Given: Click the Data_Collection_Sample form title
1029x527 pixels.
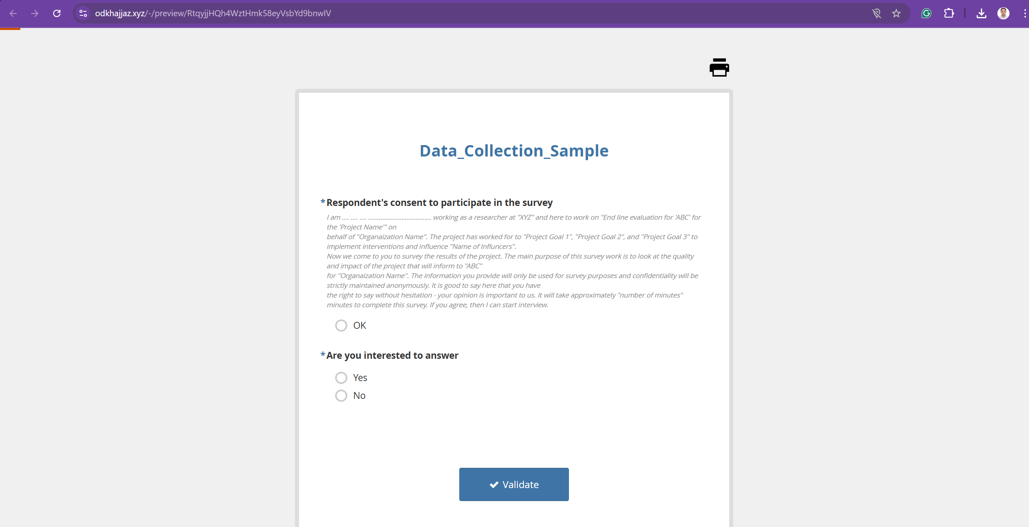Looking at the screenshot, I should pos(514,150).
